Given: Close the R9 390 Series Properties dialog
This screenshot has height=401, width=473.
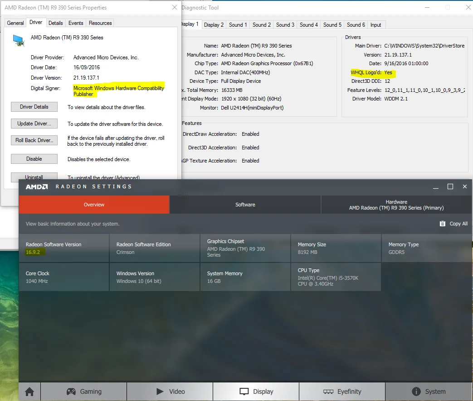Looking at the screenshot, I should pos(174,7).
